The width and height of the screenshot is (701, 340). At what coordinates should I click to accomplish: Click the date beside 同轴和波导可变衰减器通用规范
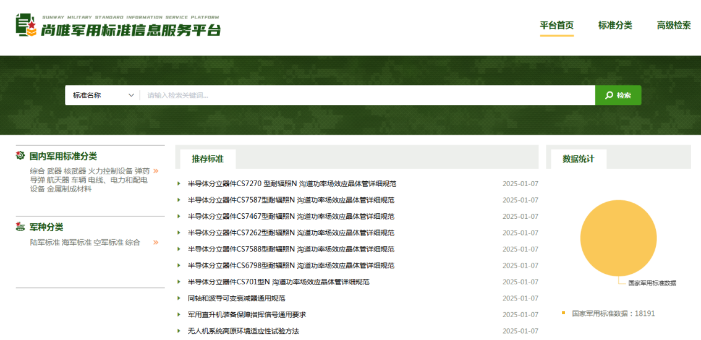pos(520,299)
